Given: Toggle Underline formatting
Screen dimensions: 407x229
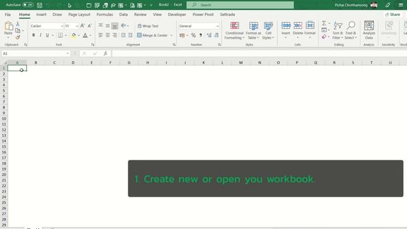Looking at the screenshot, I should pos(47,35).
